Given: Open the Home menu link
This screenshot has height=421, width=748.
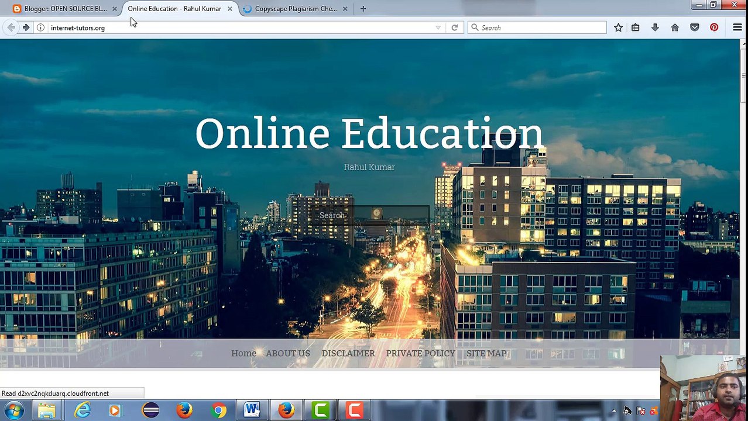Looking at the screenshot, I should [243, 353].
